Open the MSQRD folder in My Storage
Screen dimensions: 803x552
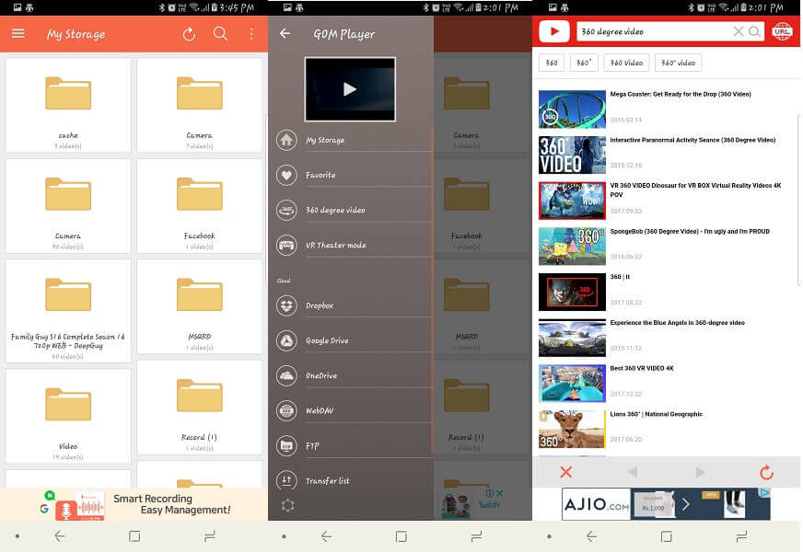pos(199,306)
